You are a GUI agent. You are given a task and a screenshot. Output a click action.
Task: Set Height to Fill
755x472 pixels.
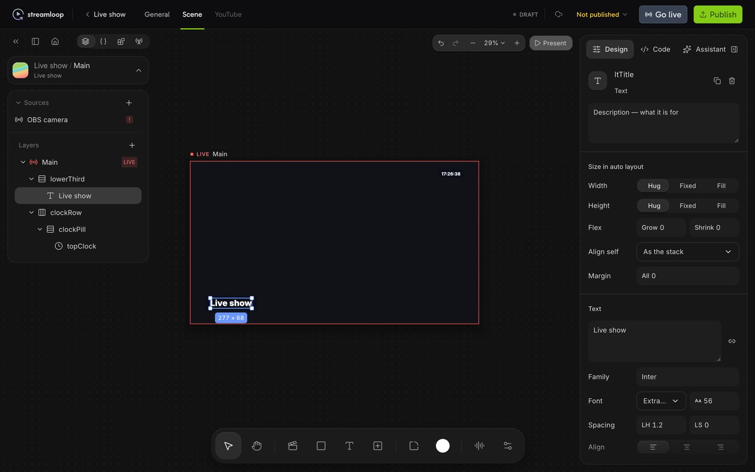tap(721, 206)
